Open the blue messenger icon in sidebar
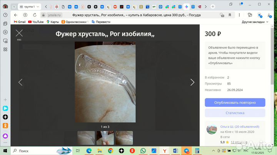 [x=5, y=108]
